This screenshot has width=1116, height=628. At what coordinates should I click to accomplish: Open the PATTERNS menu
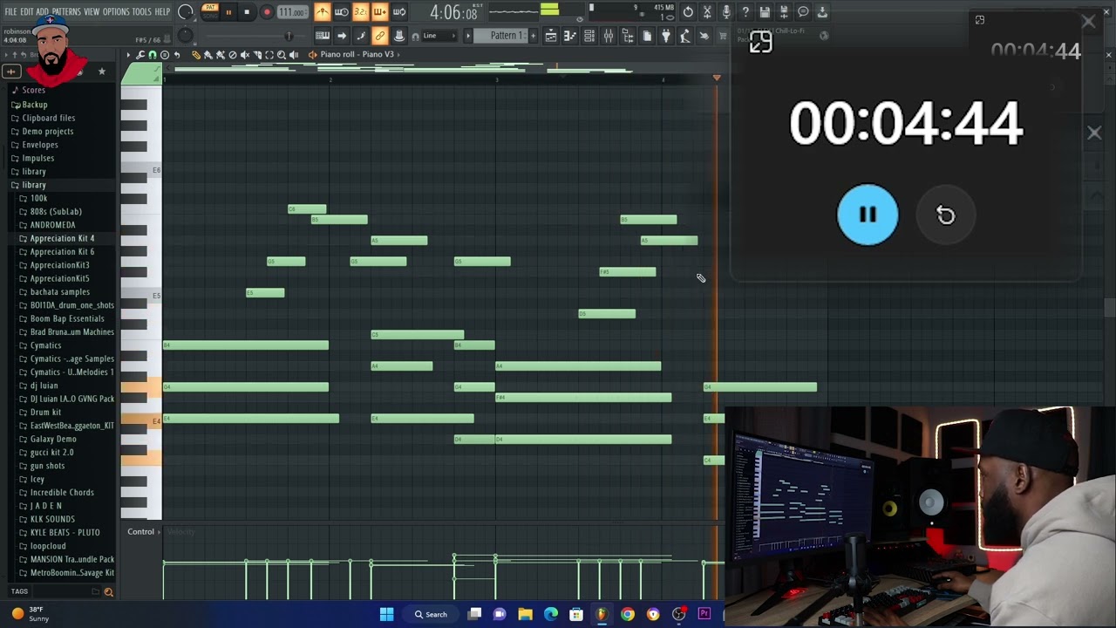pyautogui.click(x=66, y=11)
